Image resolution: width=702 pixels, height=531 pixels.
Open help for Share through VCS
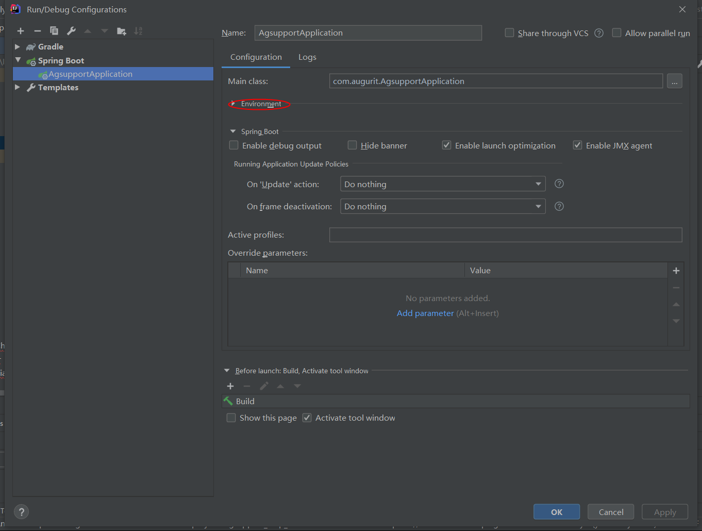pyautogui.click(x=599, y=33)
